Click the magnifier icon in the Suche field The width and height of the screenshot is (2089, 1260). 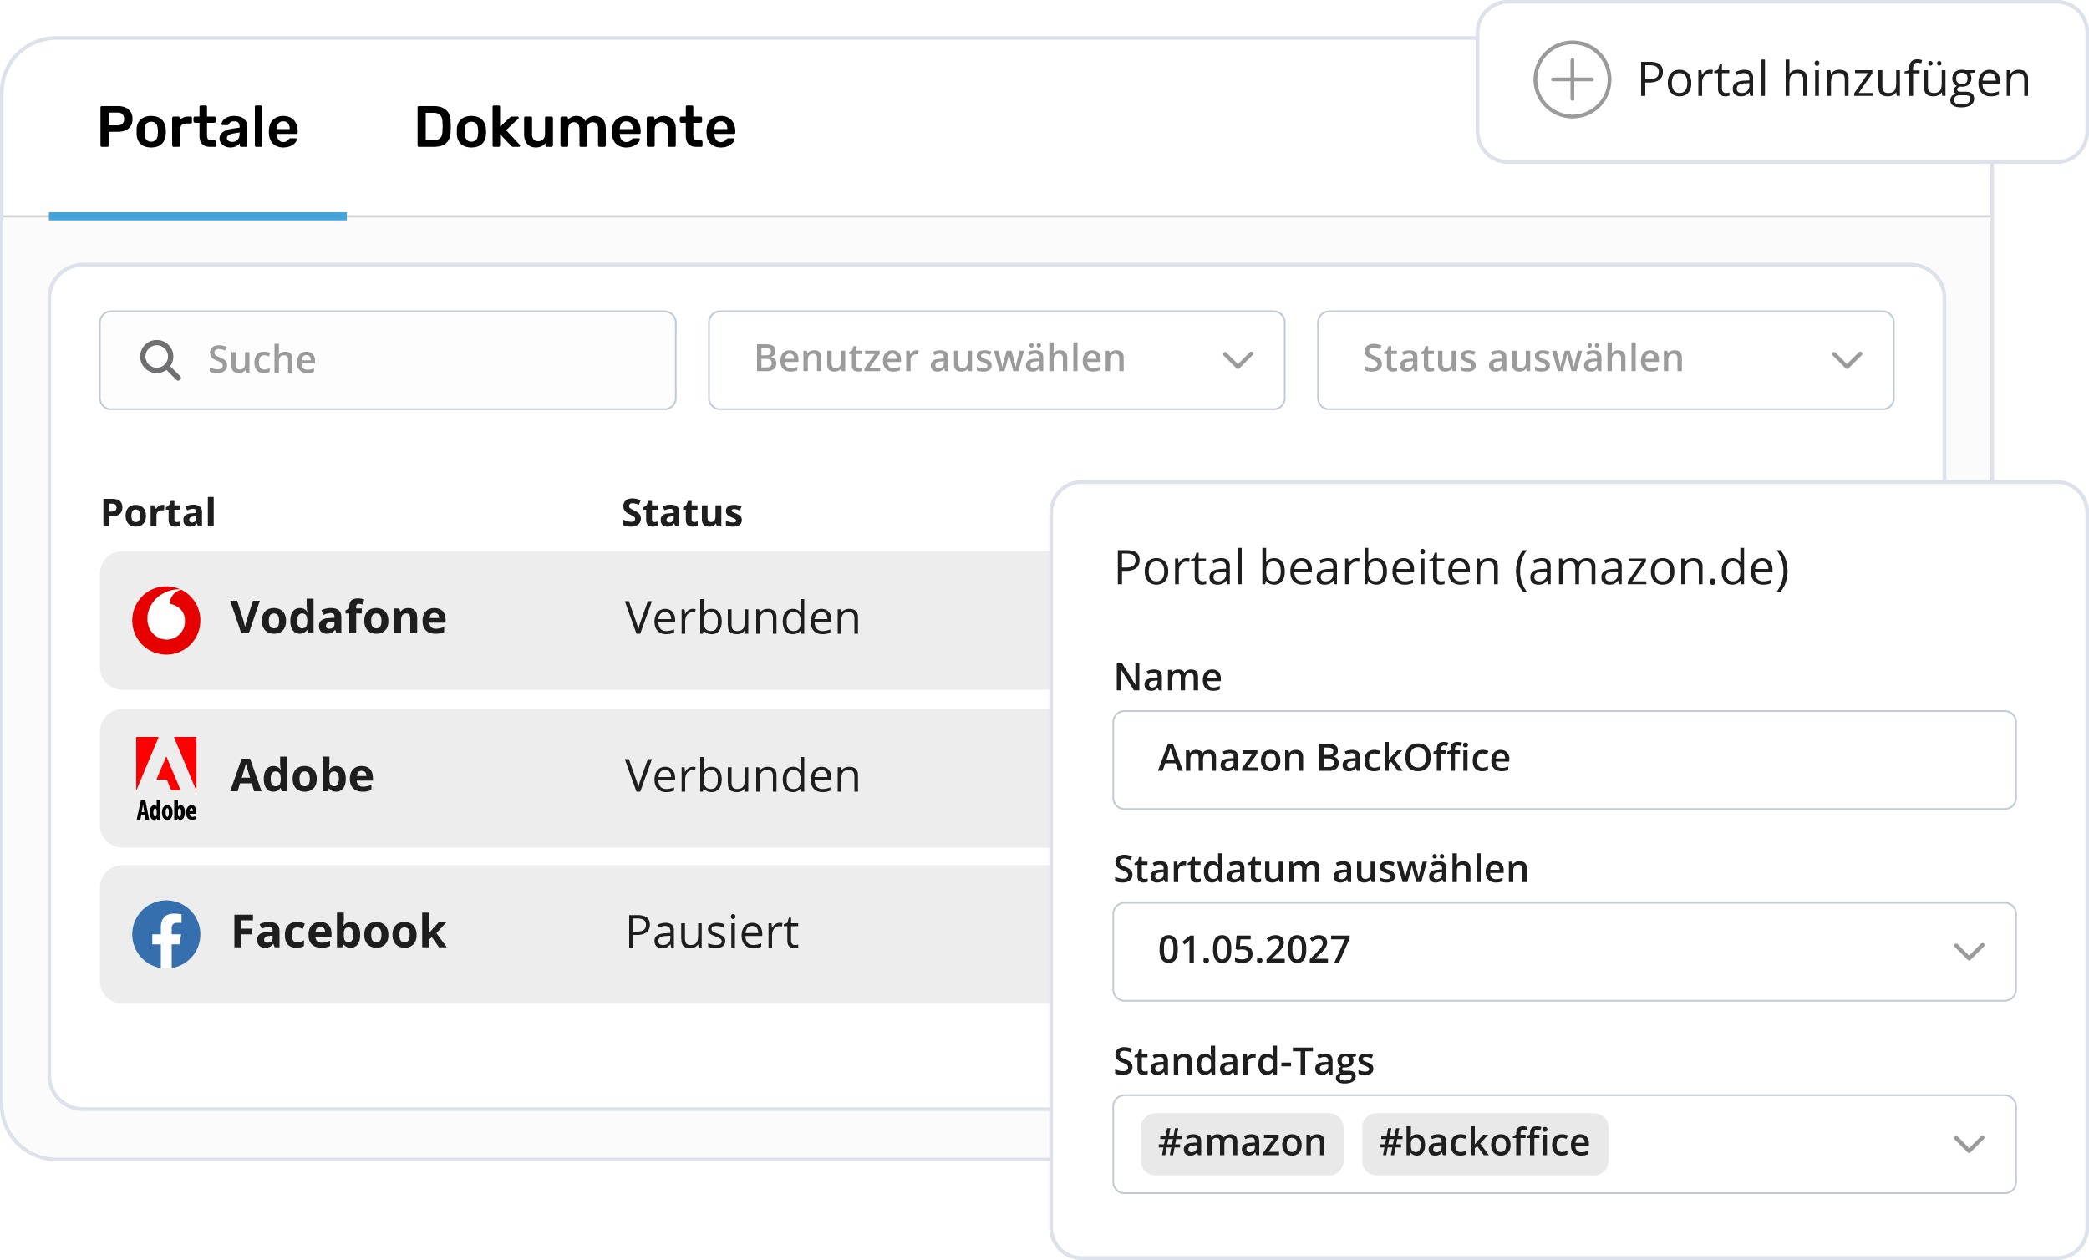click(x=160, y=360)
